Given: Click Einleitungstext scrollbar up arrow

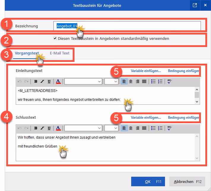Looking at the screenshot, I should (x=197, y=90).
